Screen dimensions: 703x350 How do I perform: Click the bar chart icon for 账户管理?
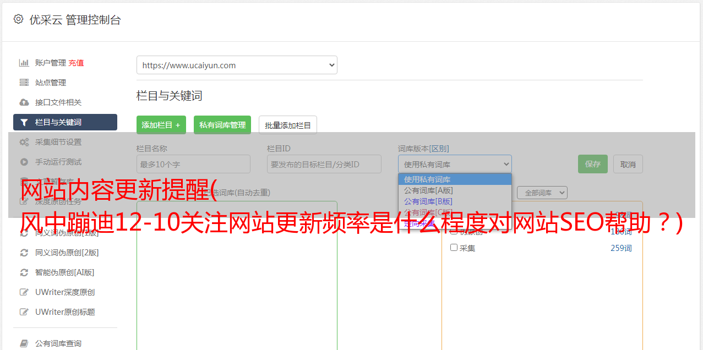coord(24,63)
